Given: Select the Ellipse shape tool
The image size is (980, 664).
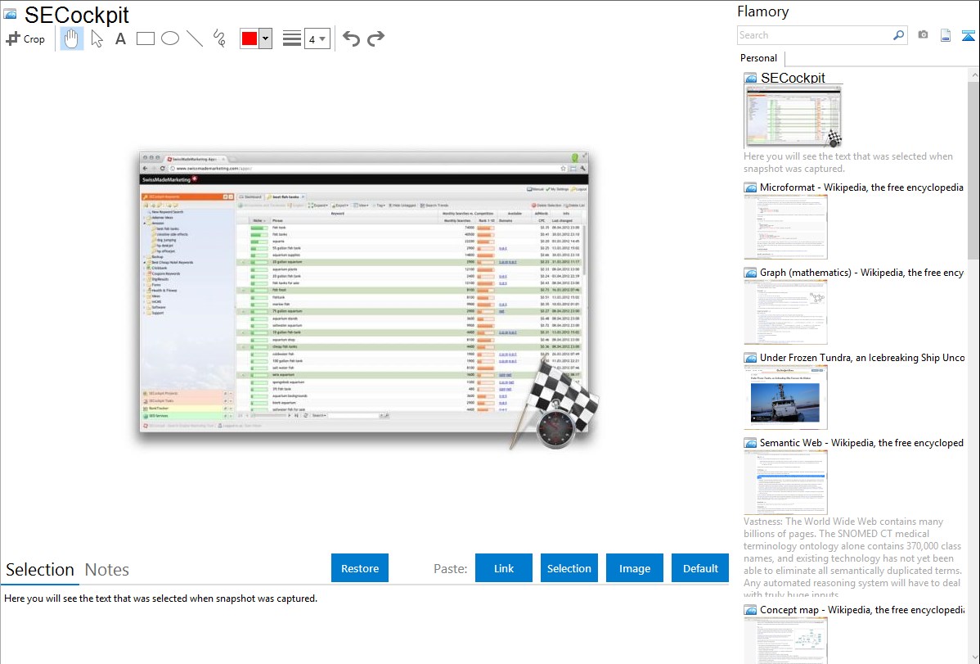Looking at the screenshot, I should click(169, 38).
